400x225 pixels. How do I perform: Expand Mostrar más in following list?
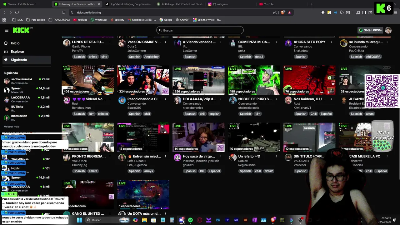tap(11, 127)
